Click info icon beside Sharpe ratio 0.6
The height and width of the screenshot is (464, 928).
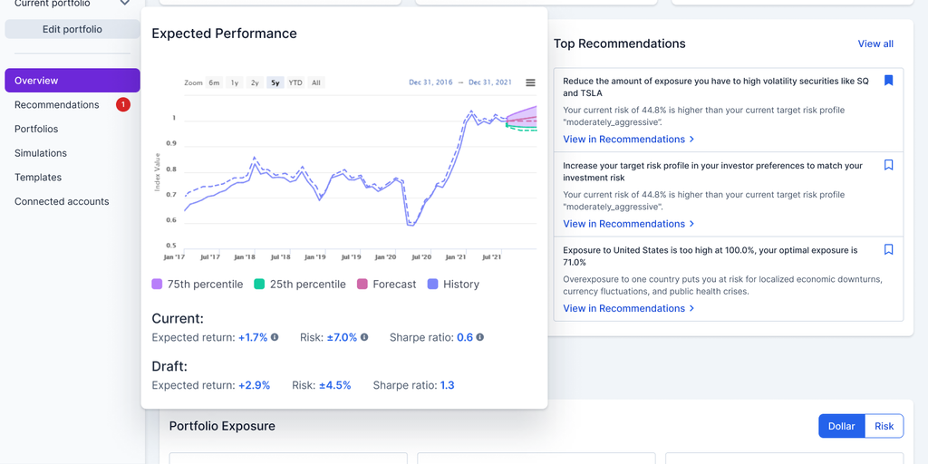tap(480, 337)
